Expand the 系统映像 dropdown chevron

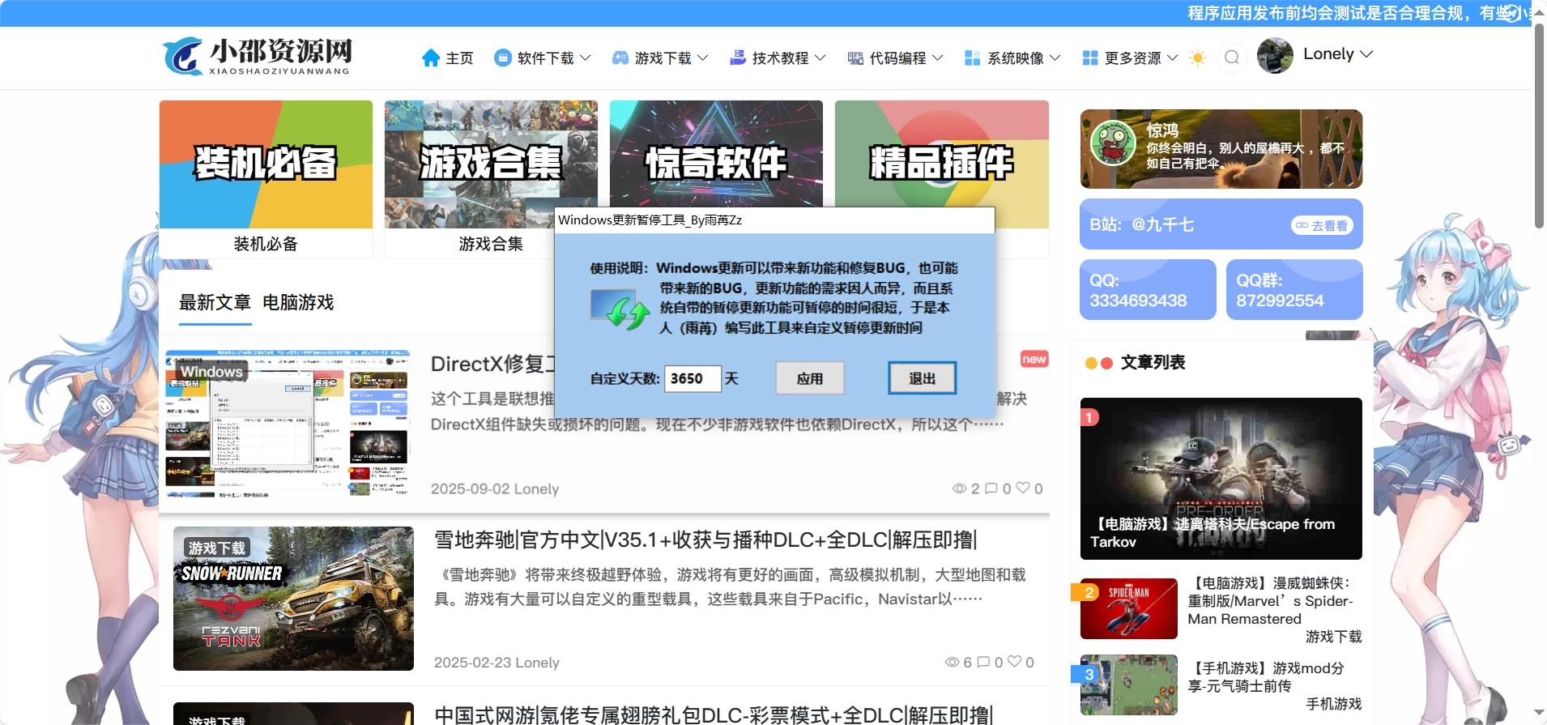click(x=1055, y=58)
